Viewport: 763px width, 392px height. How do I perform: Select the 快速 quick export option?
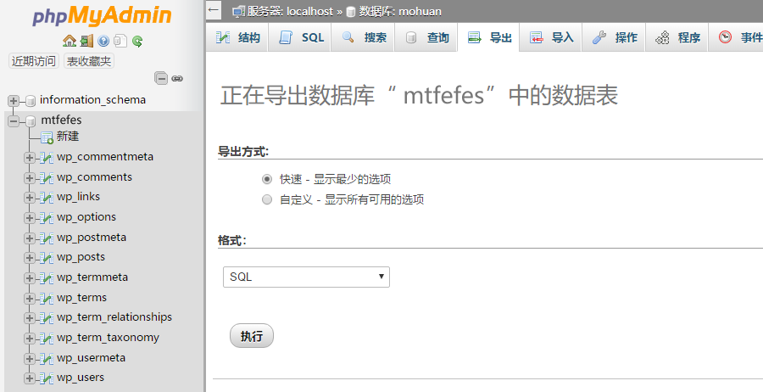click(x=267, y=179)
